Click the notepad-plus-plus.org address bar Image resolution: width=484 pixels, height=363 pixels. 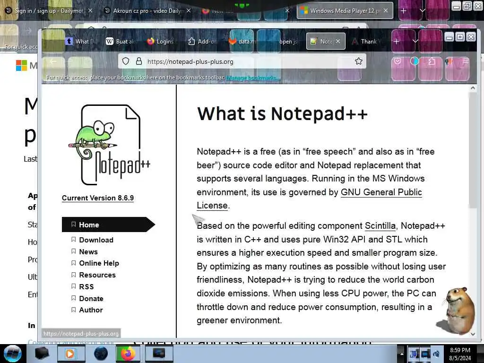[242, 61]
